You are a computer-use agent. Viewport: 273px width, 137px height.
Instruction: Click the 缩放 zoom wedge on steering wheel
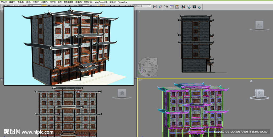(147, 59)
